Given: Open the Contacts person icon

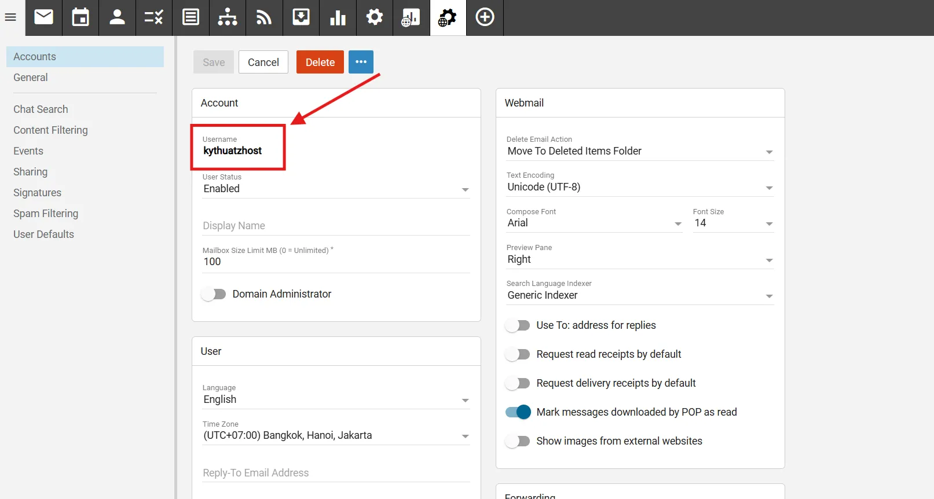Looking at the screenshot, I should pos(117,17).
